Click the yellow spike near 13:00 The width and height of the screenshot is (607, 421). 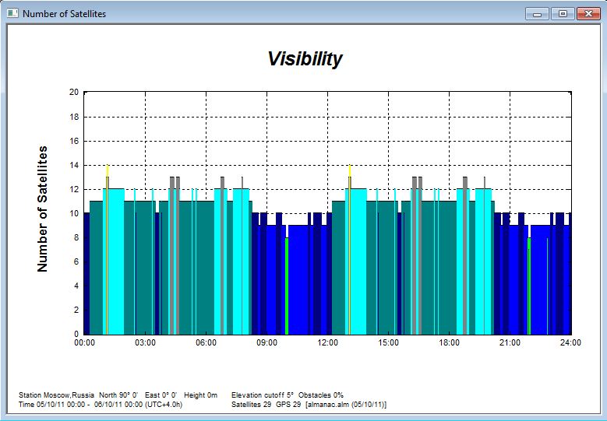click(x=350, y=171)
